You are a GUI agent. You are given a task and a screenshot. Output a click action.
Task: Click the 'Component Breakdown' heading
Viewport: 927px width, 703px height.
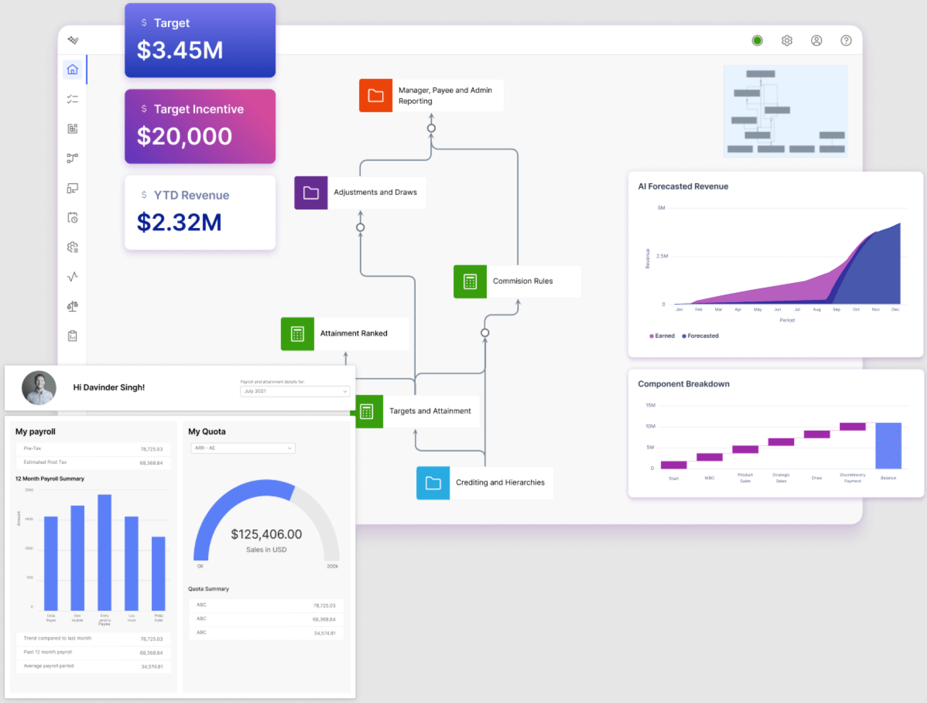coord(684,384)
